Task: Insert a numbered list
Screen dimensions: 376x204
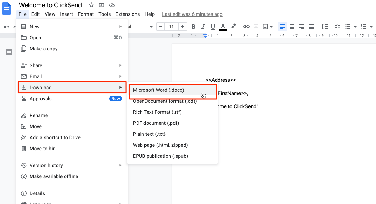Action: tap(364, 27)
